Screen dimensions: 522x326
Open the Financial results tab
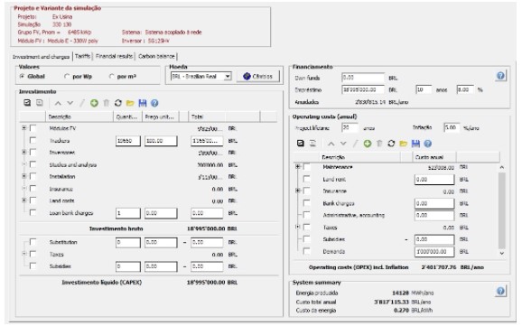pyautogui.click(x=114, y=56)
